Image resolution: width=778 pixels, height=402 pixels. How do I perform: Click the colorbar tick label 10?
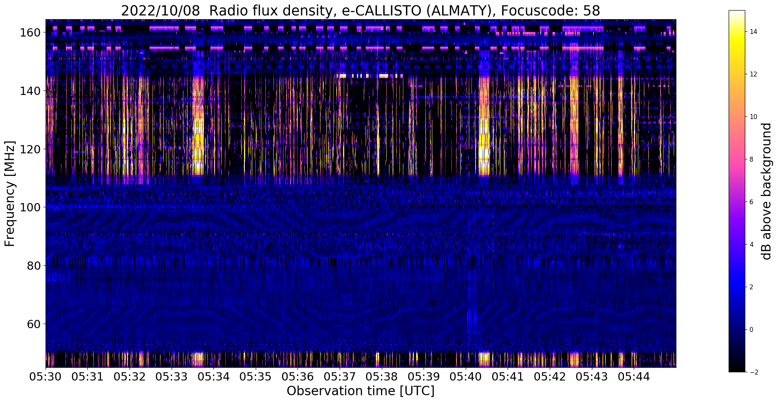pos(754,117)
